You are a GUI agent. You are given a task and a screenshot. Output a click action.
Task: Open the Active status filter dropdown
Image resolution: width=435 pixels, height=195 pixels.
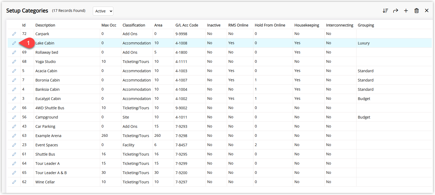[103, 11]
